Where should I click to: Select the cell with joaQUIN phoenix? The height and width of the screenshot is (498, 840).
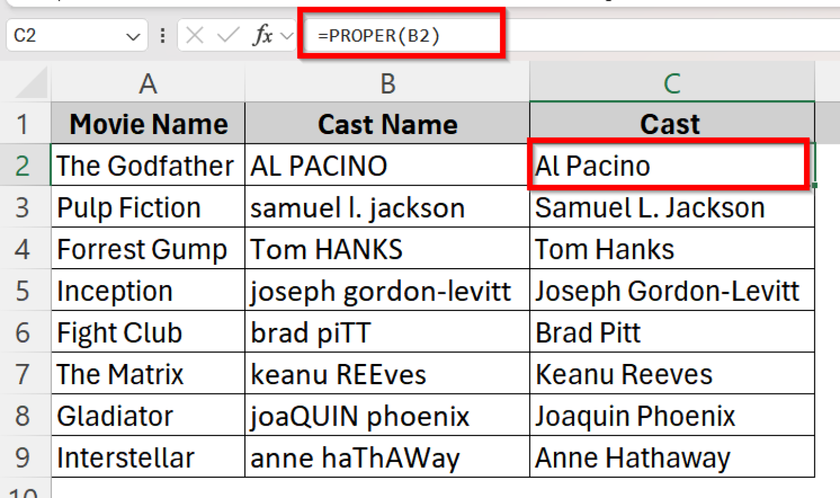pos(387,416)
